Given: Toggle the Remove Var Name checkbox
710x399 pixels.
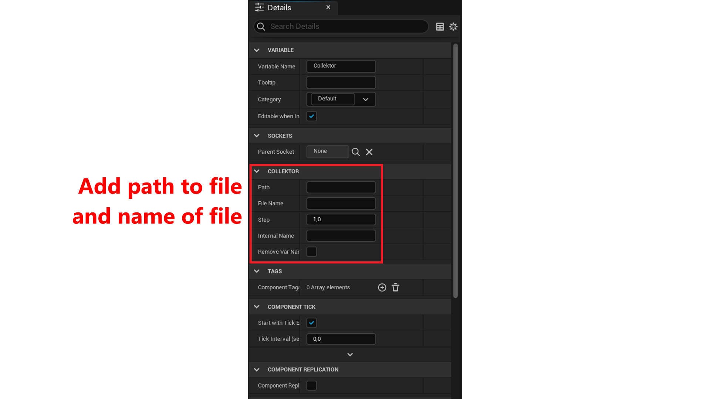Looking at the screenshot, I should pos(311,251).
